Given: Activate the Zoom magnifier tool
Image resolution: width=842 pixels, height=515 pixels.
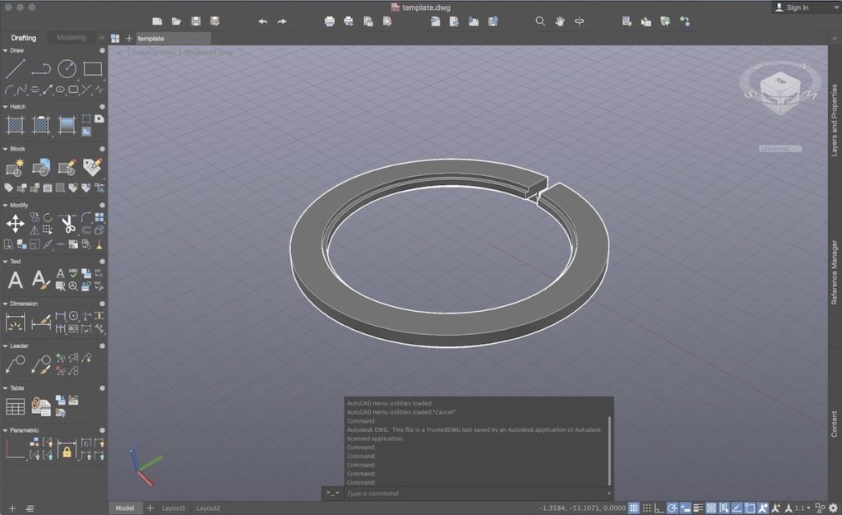Looking at the screenshot, I should pos(540,21).
